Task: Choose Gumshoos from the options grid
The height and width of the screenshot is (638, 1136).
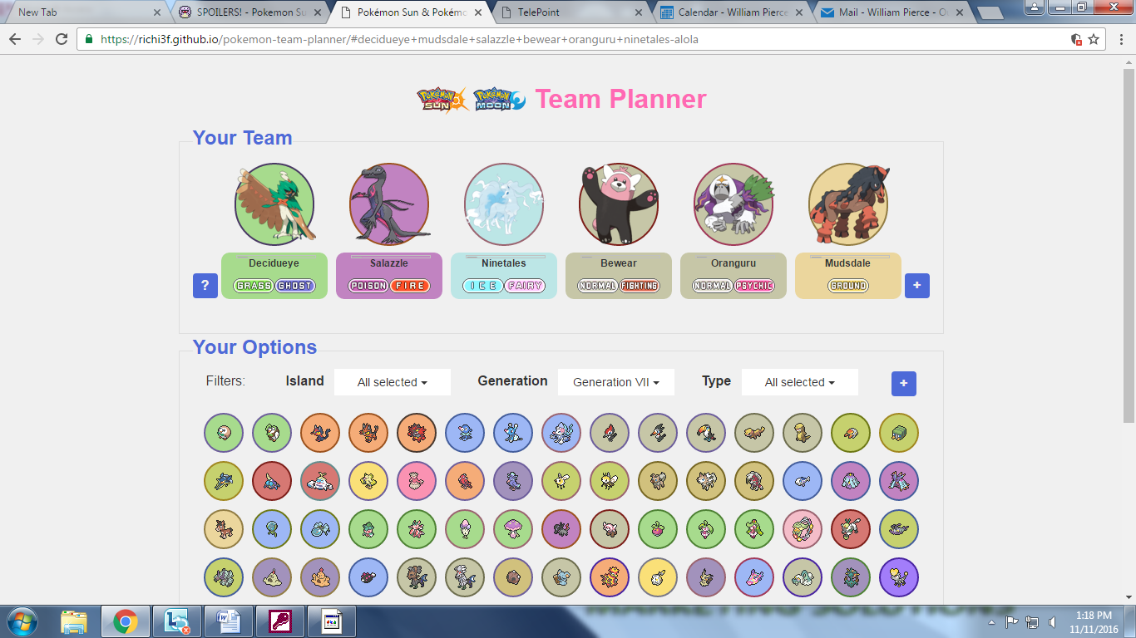Action: (x=803, y=433)
